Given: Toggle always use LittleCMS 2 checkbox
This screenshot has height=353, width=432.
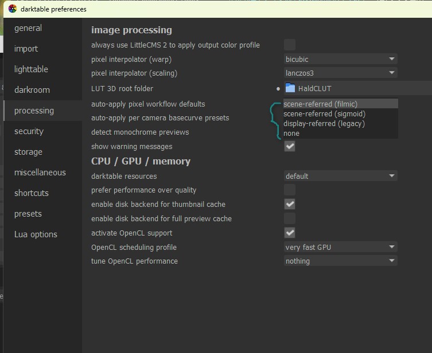Looking at the screenshot, I should 290,45.
